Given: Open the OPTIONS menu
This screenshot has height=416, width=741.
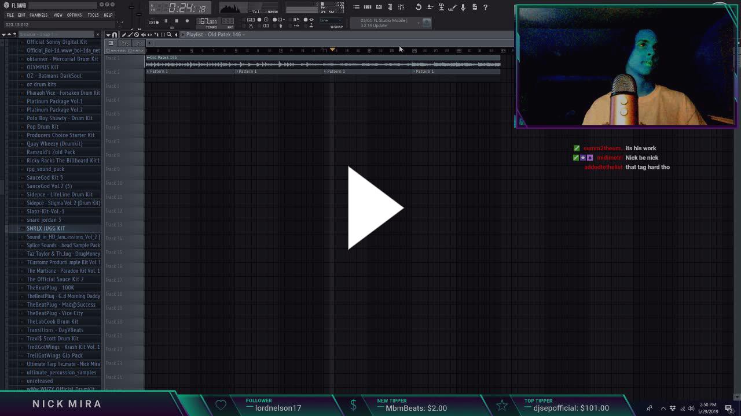Looking at the screenshot, I should (74, 15).
